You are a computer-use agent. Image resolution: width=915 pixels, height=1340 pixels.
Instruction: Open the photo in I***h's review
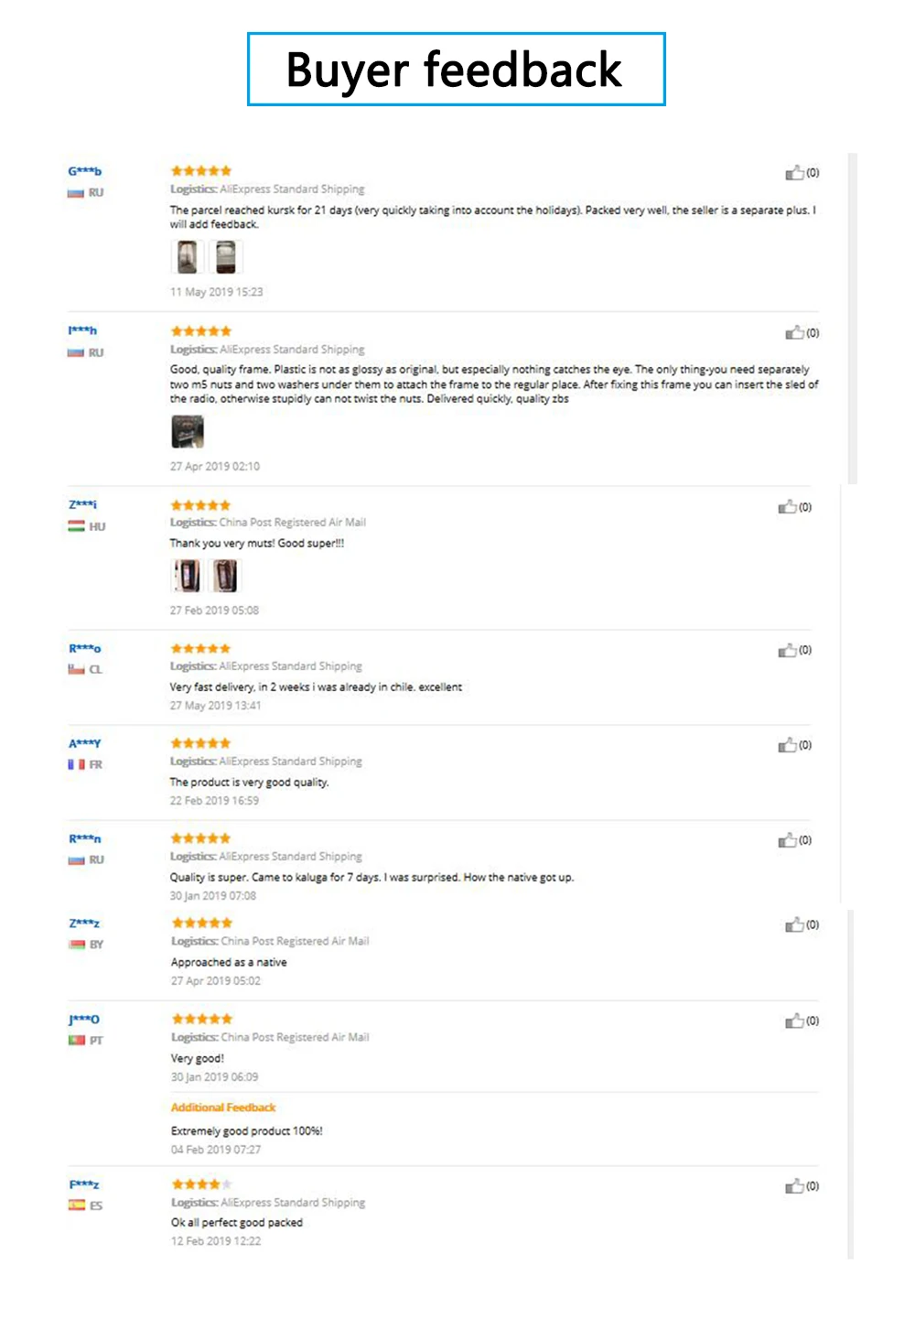[x=188, y=431]
